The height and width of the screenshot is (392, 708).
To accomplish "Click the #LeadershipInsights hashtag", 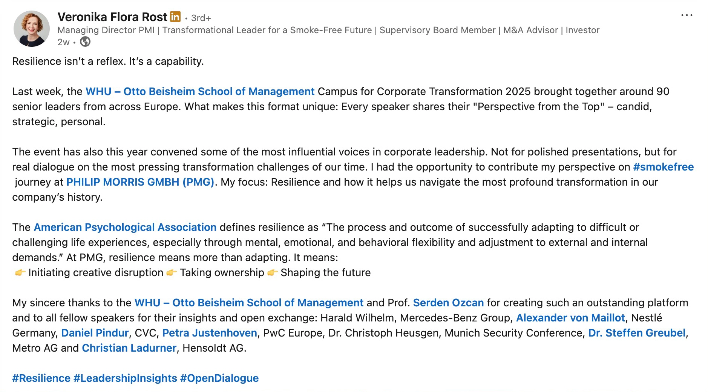I will pyautogui.click(x=125, y=378).
